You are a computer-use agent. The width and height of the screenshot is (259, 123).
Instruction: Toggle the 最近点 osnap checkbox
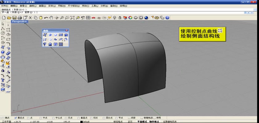pos(16,118)
